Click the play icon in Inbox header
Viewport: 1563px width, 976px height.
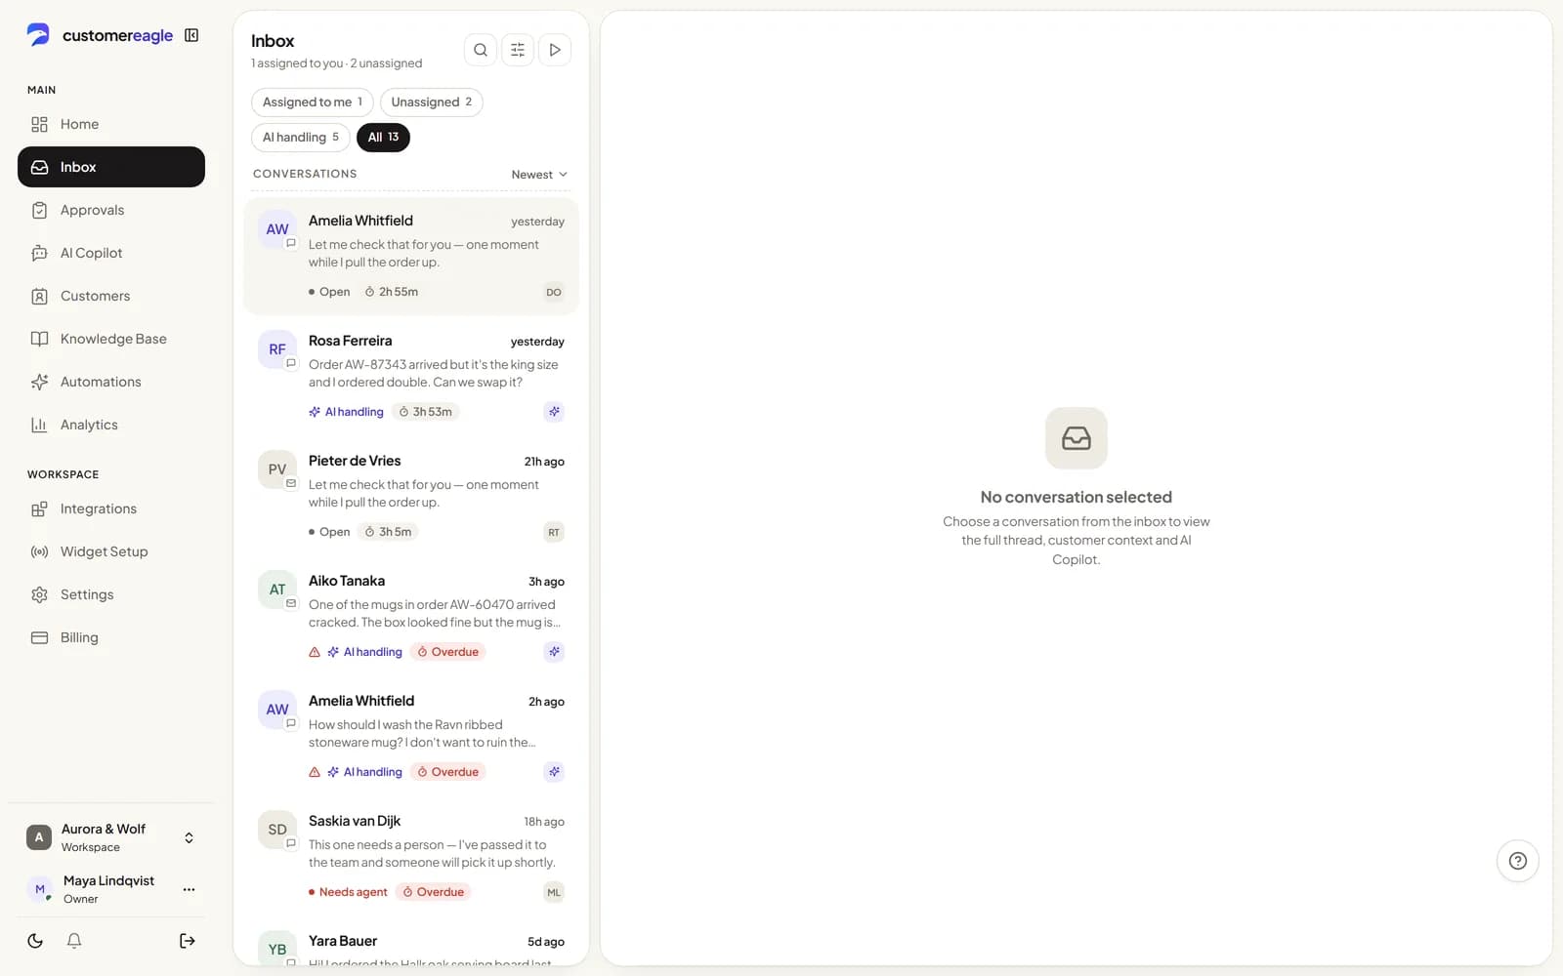(x=555, y=50)
